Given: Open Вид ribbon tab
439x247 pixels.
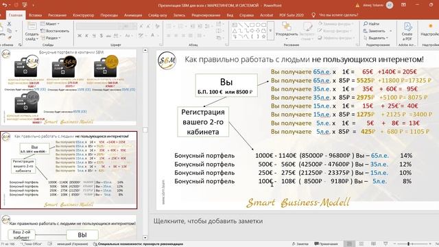Looking at the screenshot, I should coord(230,15).
